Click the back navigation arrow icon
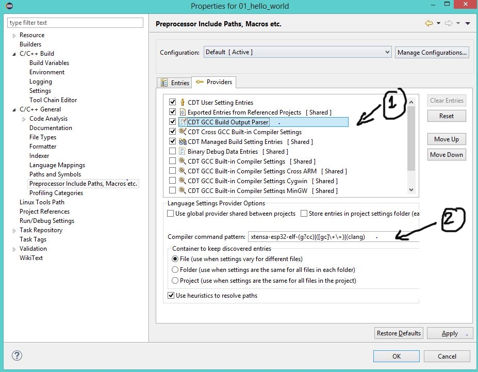Image resolution: width=478 pixels, height=372 pixels. [x=428, y=24]
